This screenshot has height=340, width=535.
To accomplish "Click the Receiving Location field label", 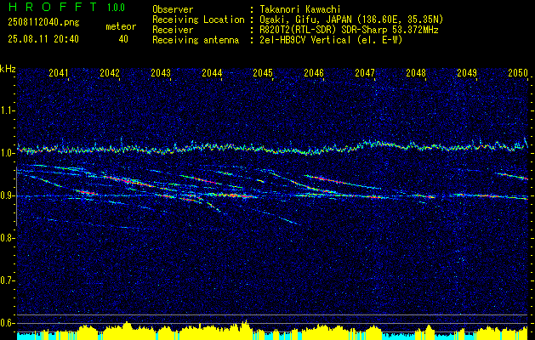I will 198,20.
